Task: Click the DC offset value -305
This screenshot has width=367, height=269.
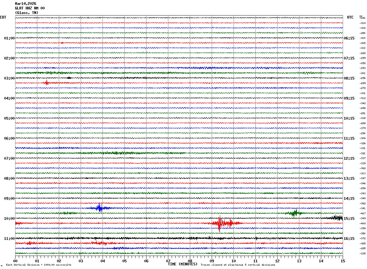Action: click(x=362, y=43)
